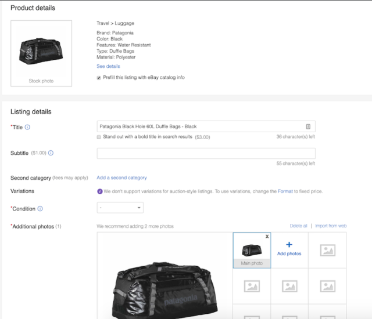Uncheck Prefill this listing with eBay catalog info
The height and width of the screenshot is (319, 372).
(99, 77)
